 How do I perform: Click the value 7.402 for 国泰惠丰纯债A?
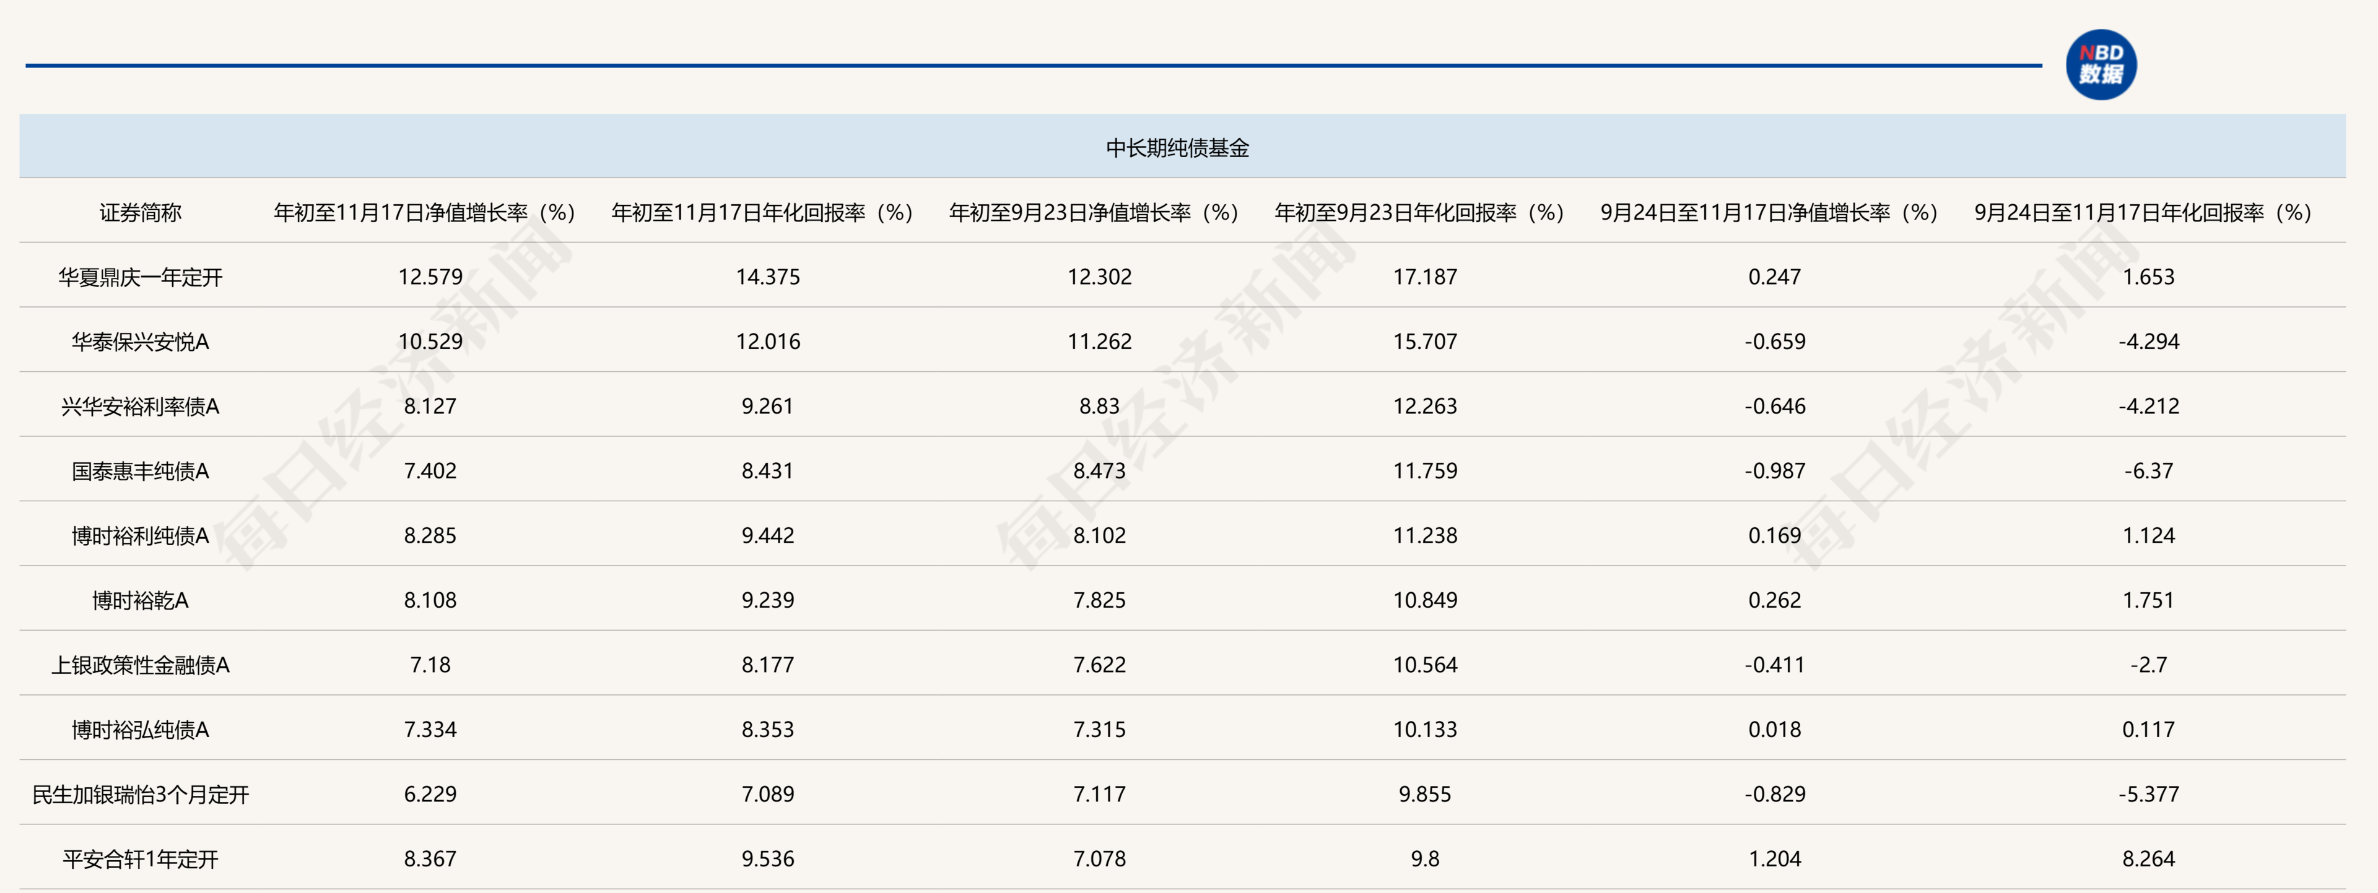[x=430, y=470]
